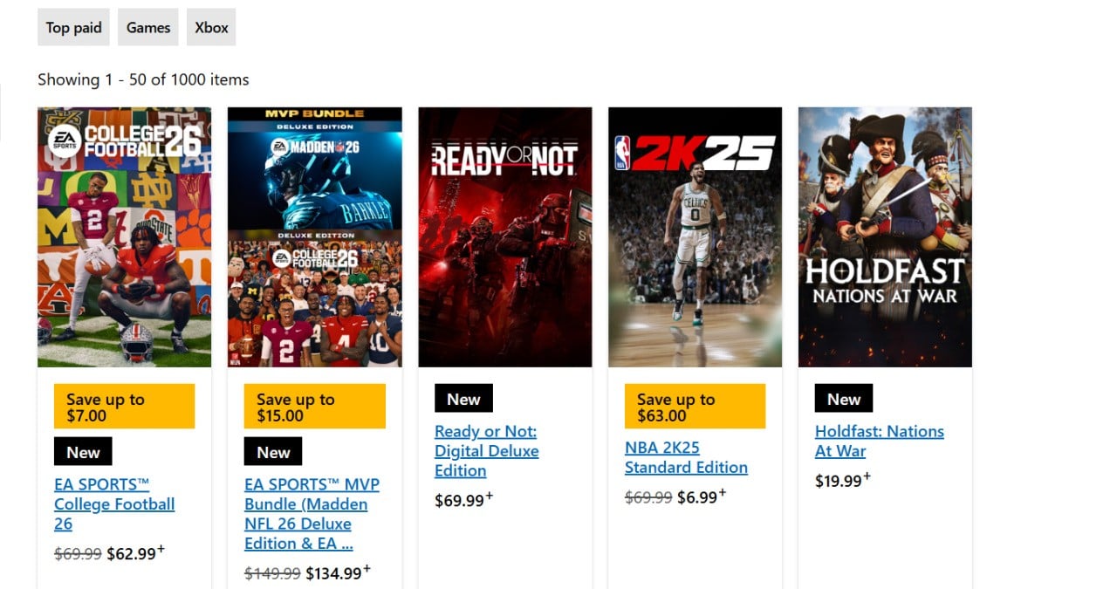Open the College Football 26 cover image
Screen dimensions: 1117x589
pyautogui.click(x=124, y=236)
